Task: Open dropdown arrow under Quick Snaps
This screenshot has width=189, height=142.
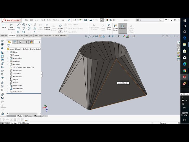Action: point(109,32)
